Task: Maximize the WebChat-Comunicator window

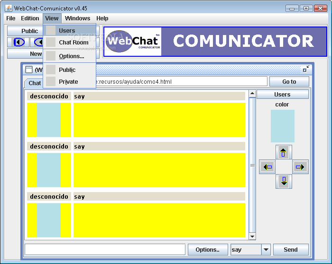Action: 306,8
